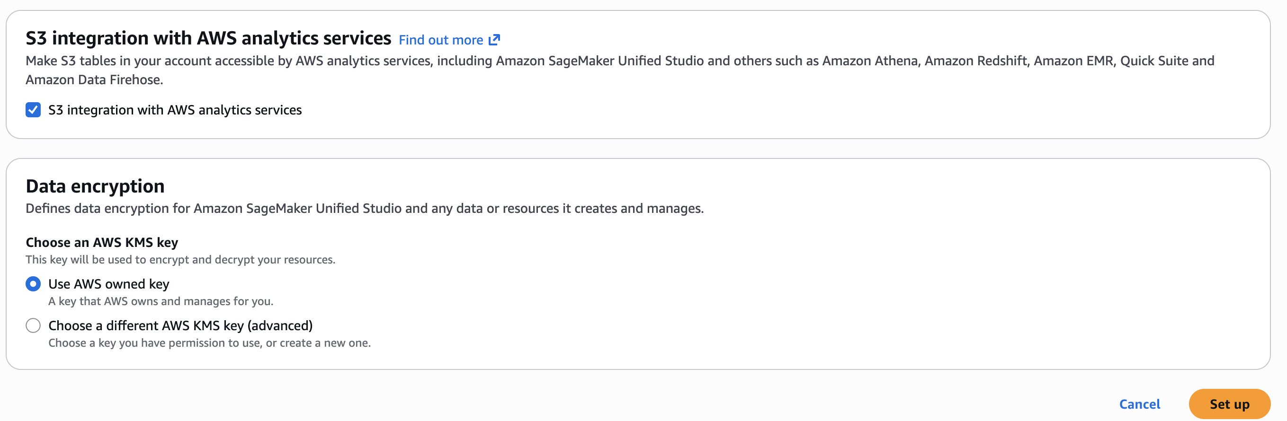Click "A key that AWS owns and manages" description

click(x=161, y=301)
